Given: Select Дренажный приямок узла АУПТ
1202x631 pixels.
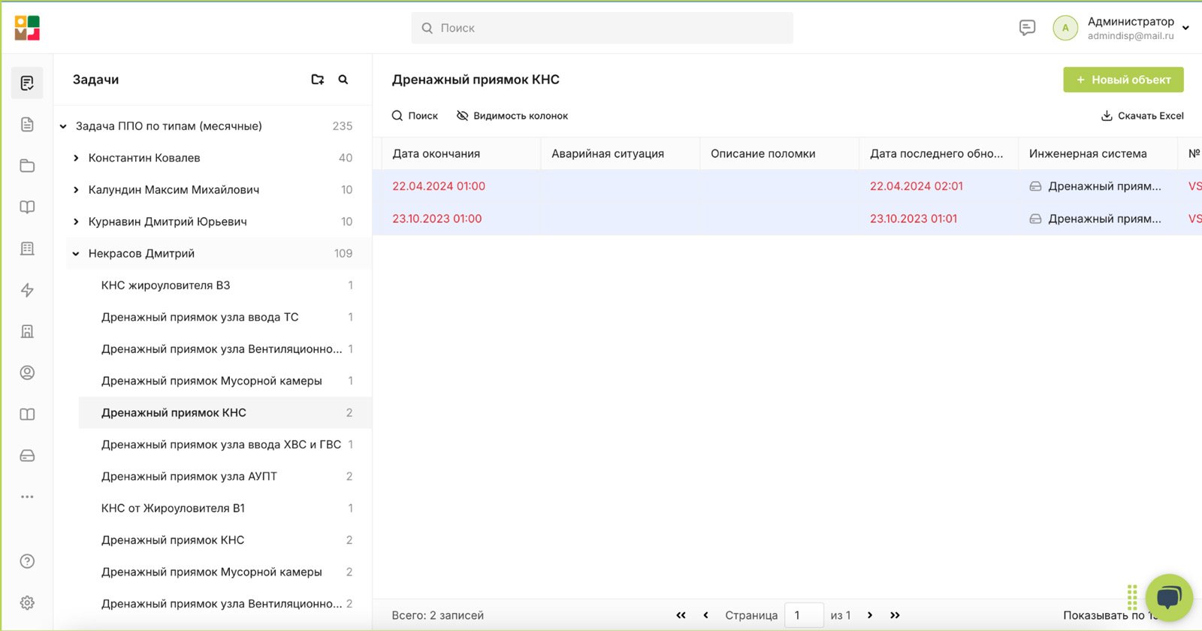Looking at the screenshot, I should tap(225, 476).
